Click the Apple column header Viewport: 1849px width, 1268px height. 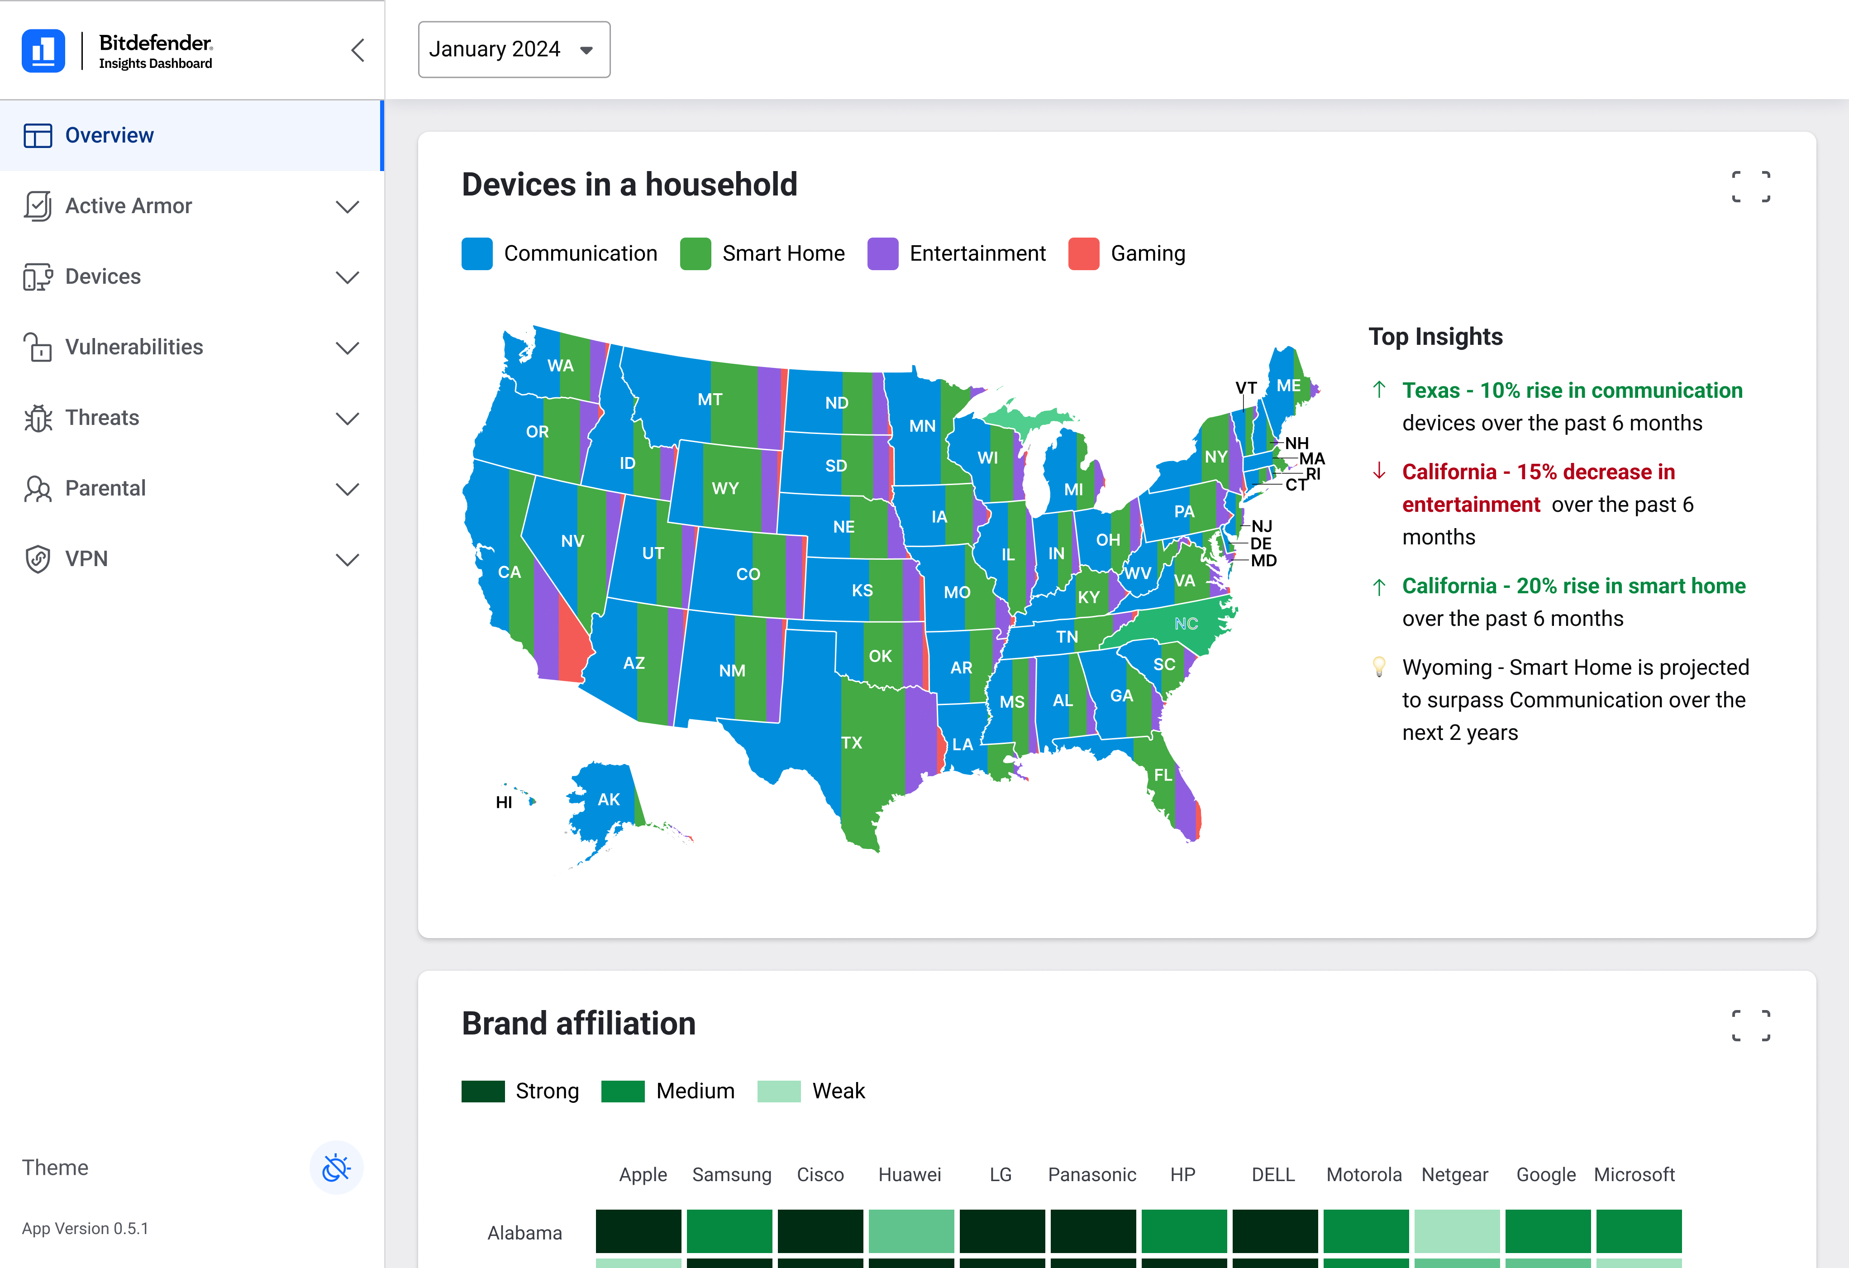point(643,1175)
